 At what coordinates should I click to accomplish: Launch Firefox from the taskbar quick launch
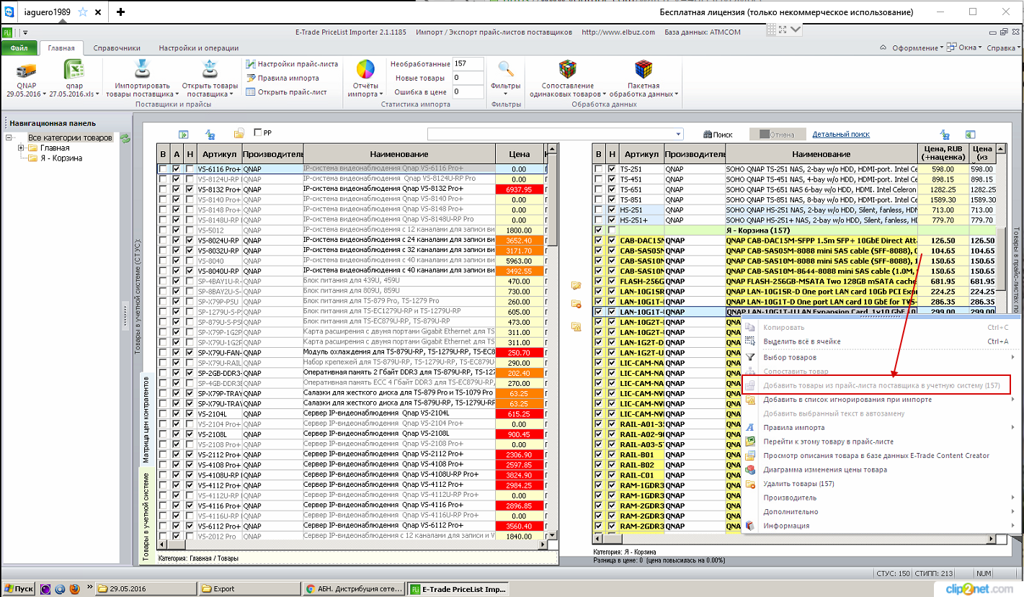[x=75, y=588]
